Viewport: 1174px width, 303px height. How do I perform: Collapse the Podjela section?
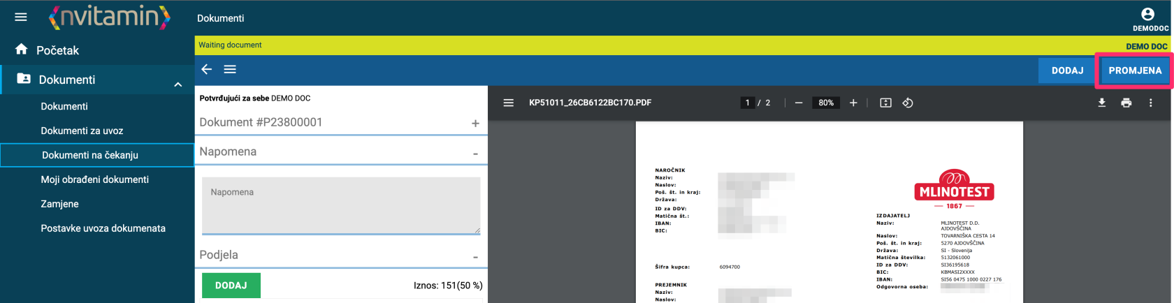475,257
